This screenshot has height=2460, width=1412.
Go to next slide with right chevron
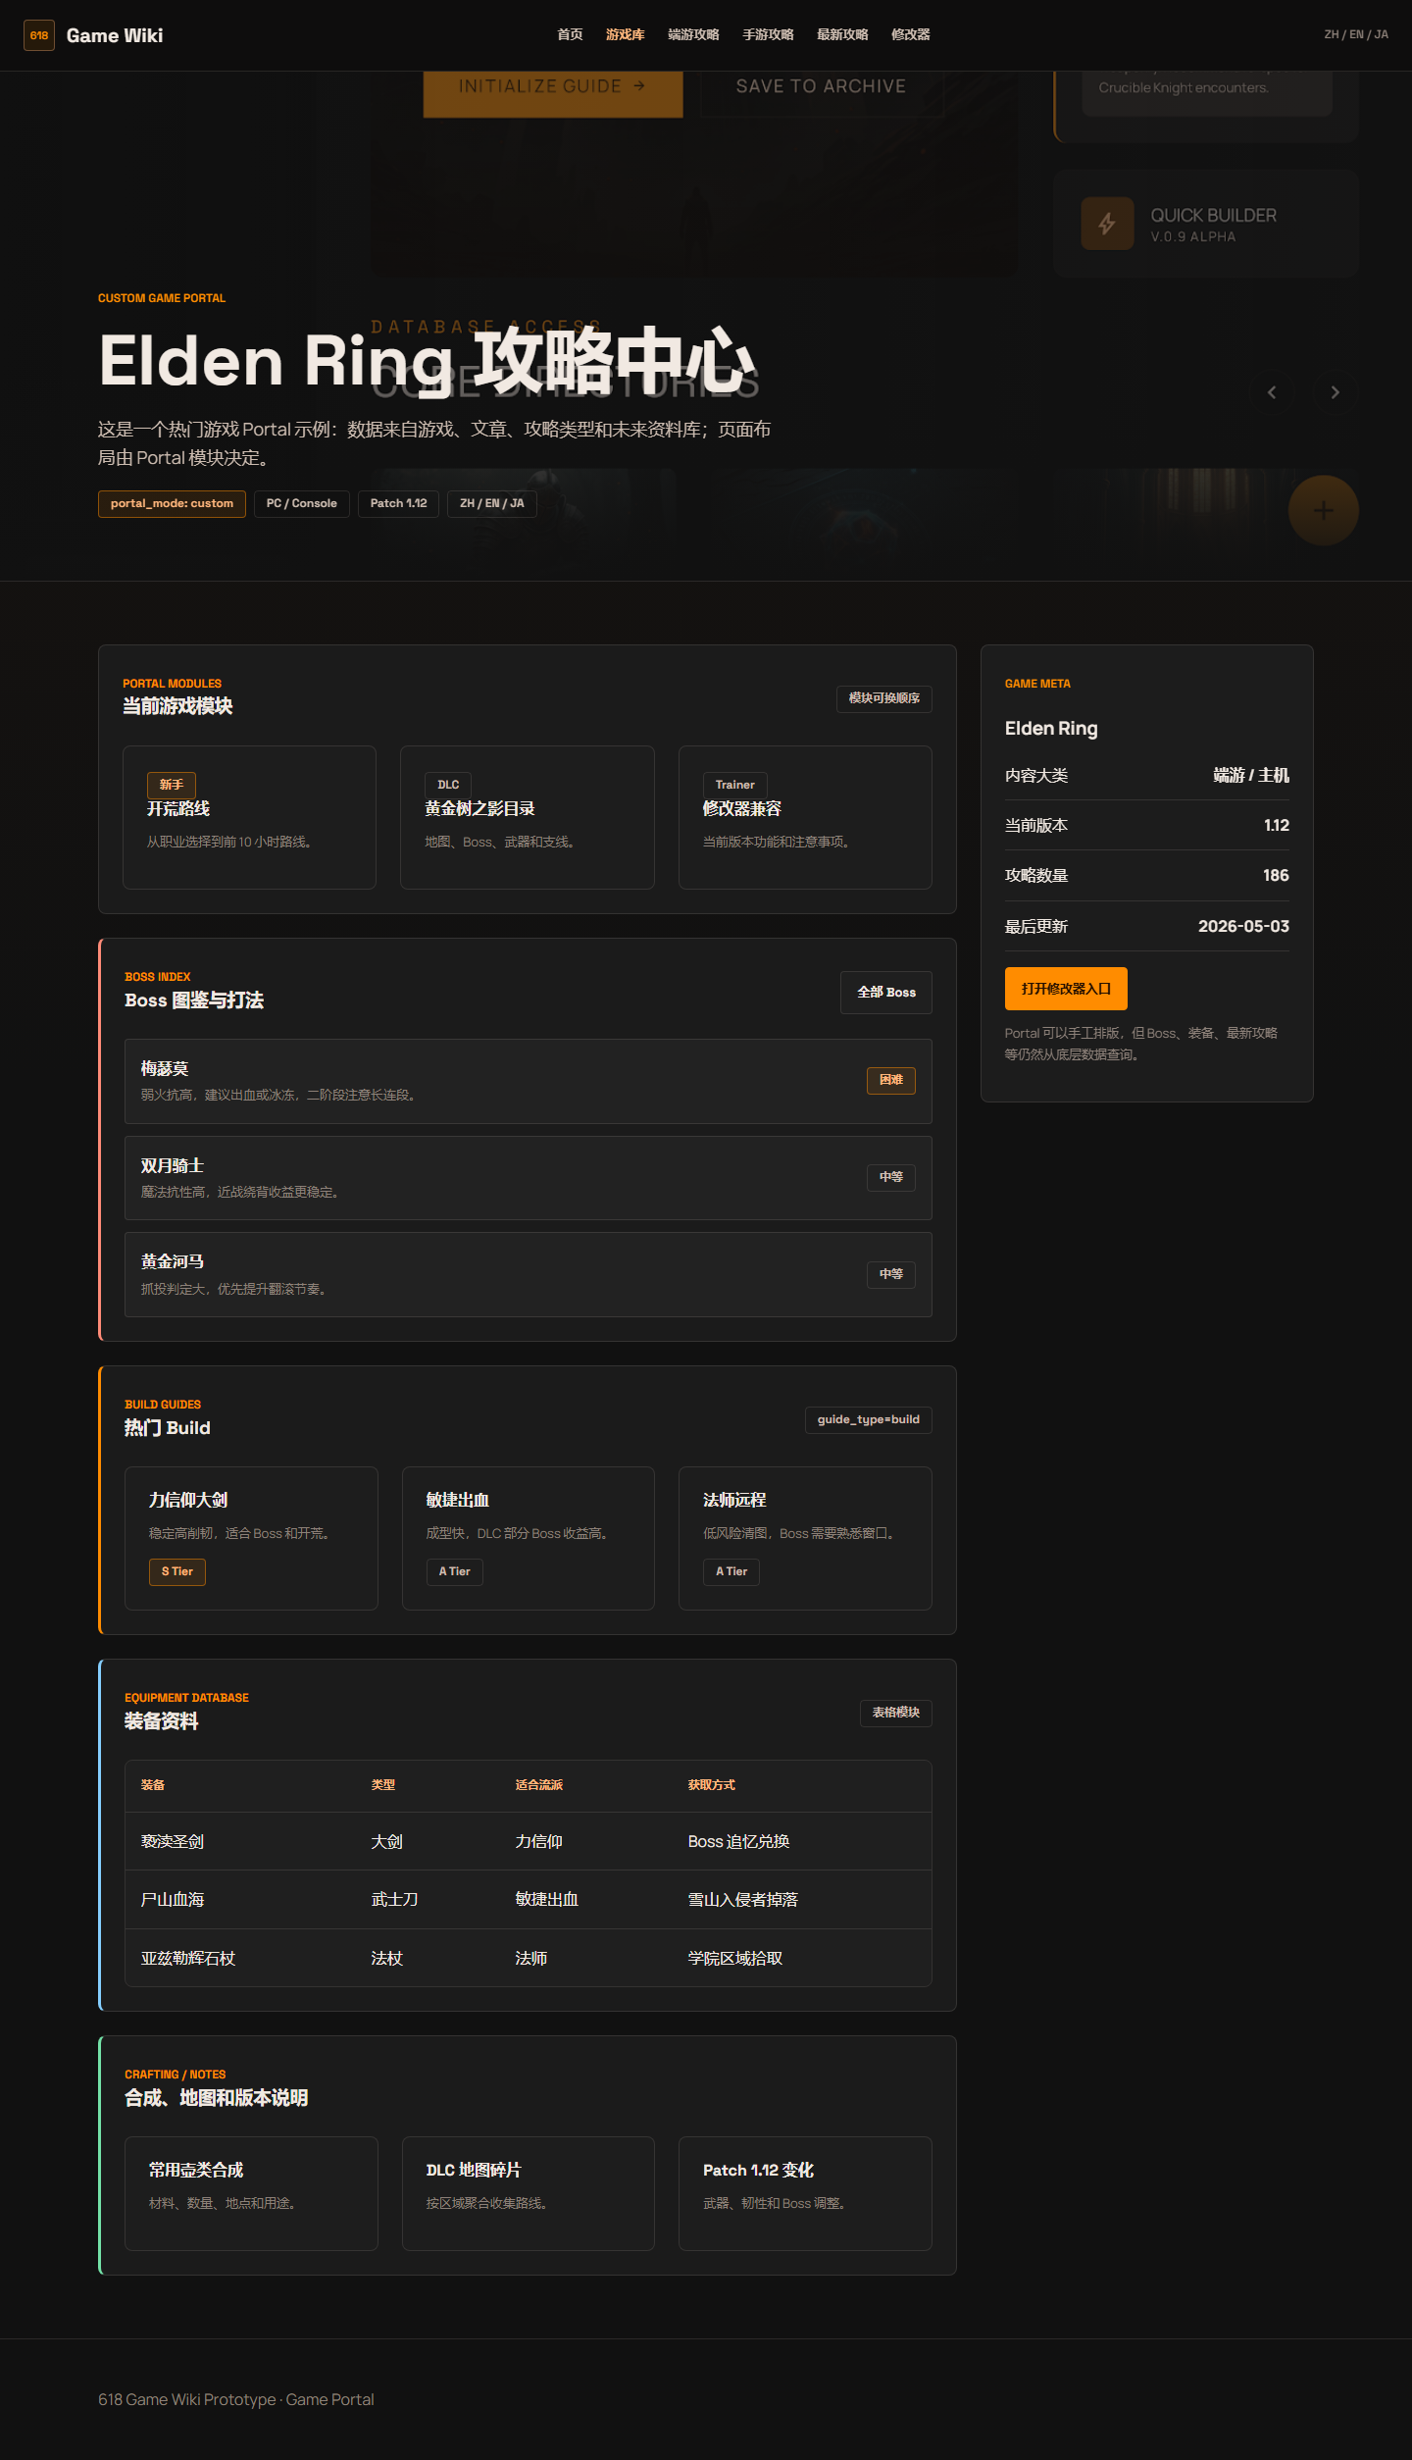[x=1335, y=392]
